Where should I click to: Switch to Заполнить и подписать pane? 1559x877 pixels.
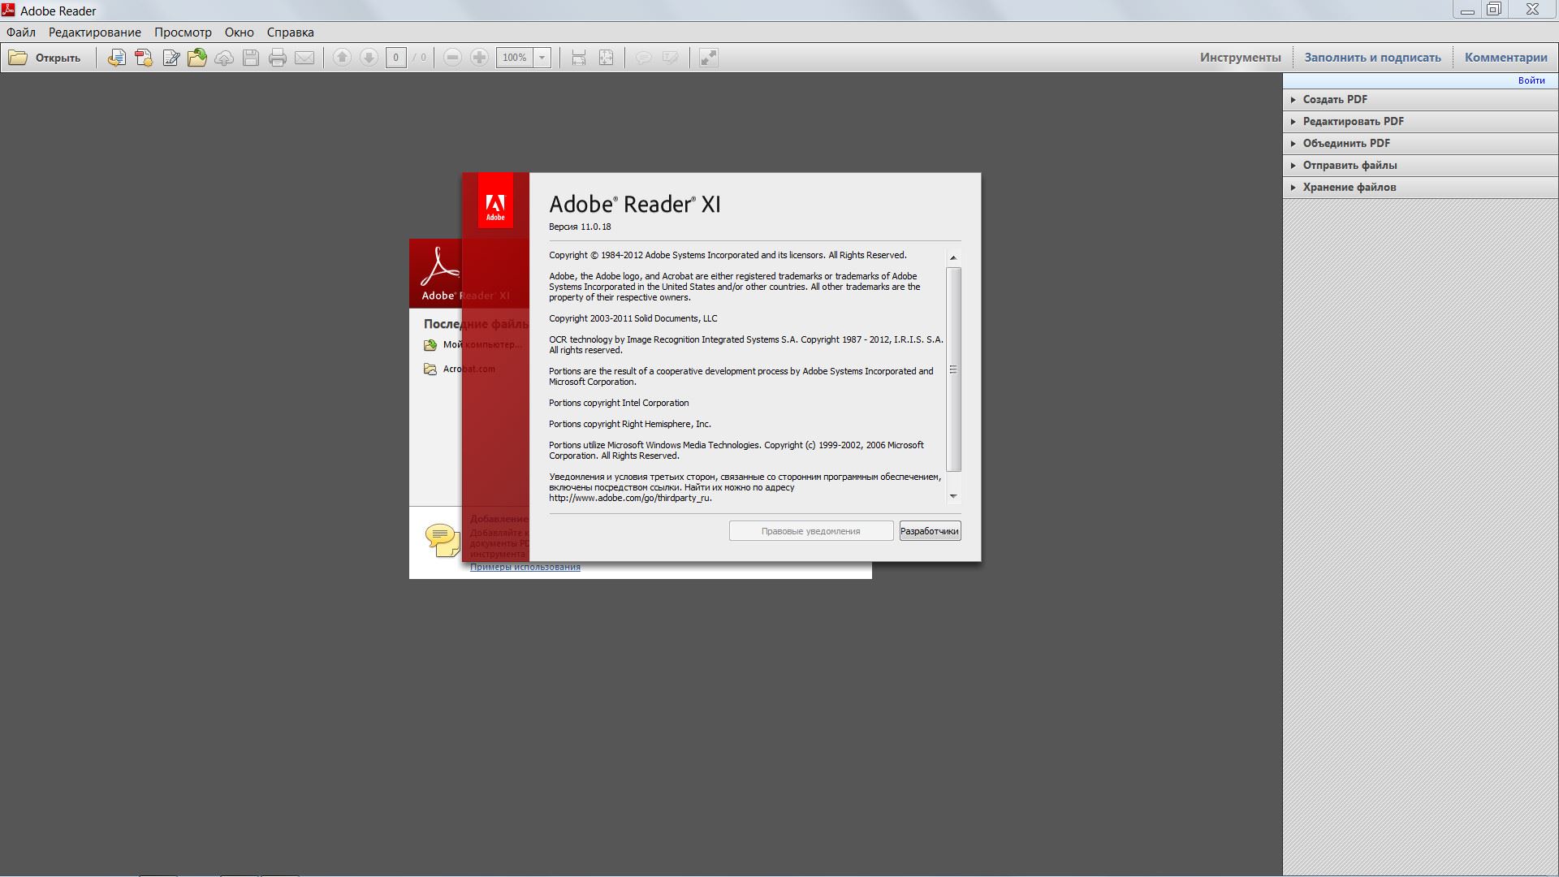pyautogui.click(x=1372, y=58)
